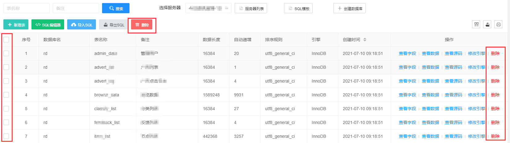View fields for row 1 table
510x143 pixels.
coord(407,53)
